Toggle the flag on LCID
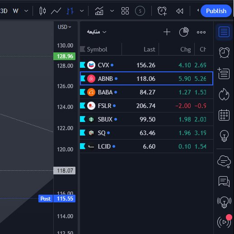Image resolution: width=234 pixels, height=234 pixels. click(x=83, y=146)
